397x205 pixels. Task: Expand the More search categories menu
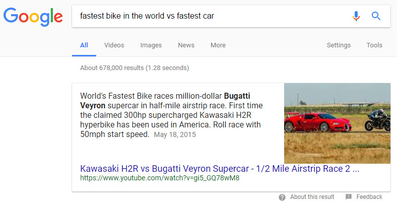pyautogui.click(x=218, y=45)
